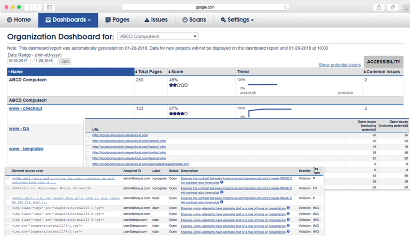Screen dimensions: 410x236
Task: Check the laptop2.php URL checkbox
Action: pyautogui.click(x=88, y=141)
